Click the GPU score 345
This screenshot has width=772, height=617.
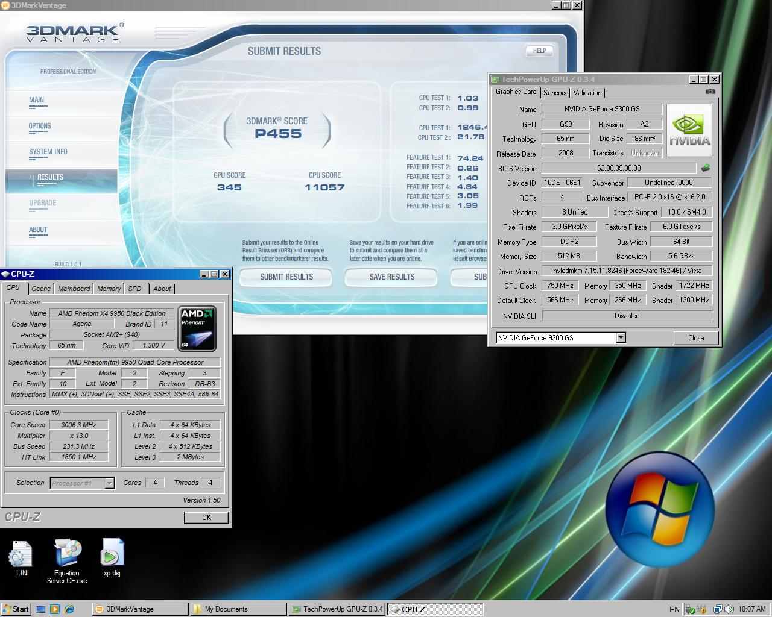click(x=229, y=187)
